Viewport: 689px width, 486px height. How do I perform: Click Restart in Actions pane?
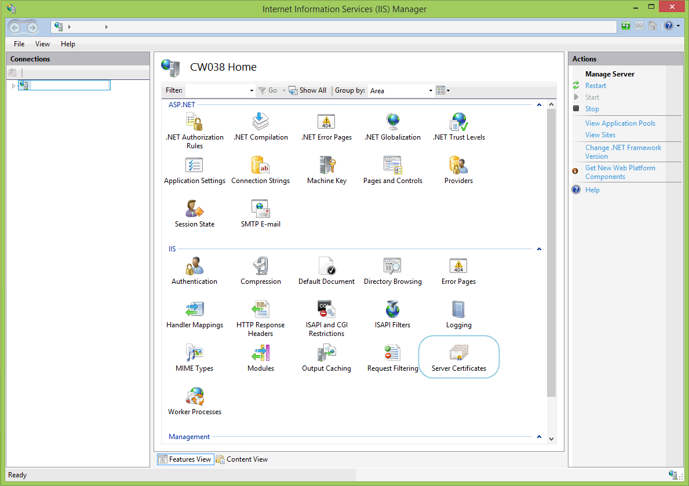[595, 86]
